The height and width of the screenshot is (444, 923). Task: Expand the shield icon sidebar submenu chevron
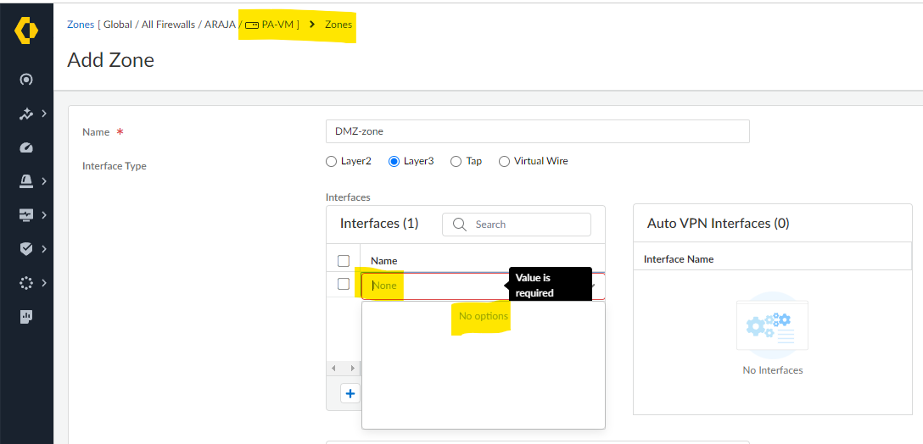(x=44, y=249)
